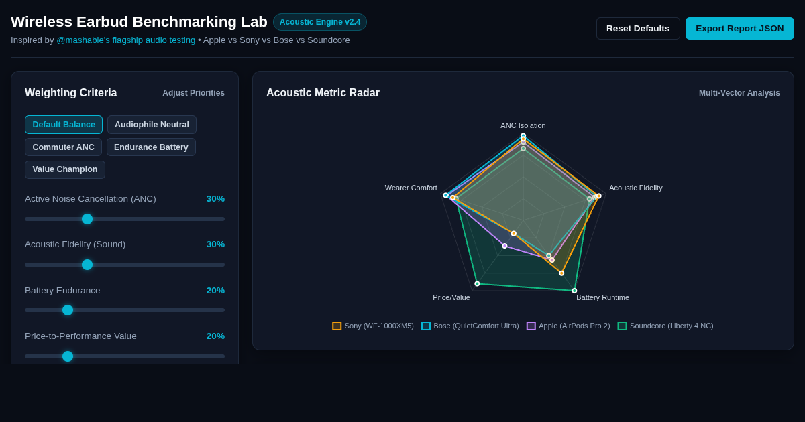The height and width of the screenshot is (422, 805).
Task: Click the ANC 30% value
Action: point(215,199)
